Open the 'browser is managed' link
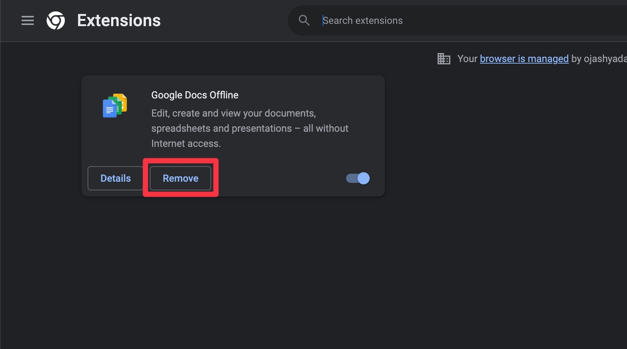Viewport: 627px width, 349px height. coord(524,58)
